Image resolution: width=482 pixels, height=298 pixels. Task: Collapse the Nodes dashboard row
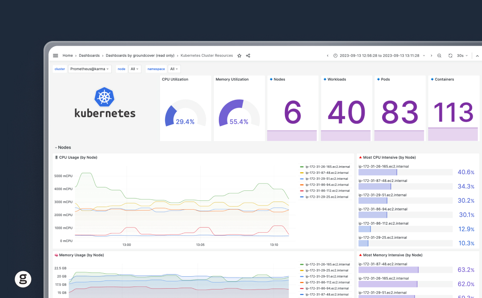63,147
